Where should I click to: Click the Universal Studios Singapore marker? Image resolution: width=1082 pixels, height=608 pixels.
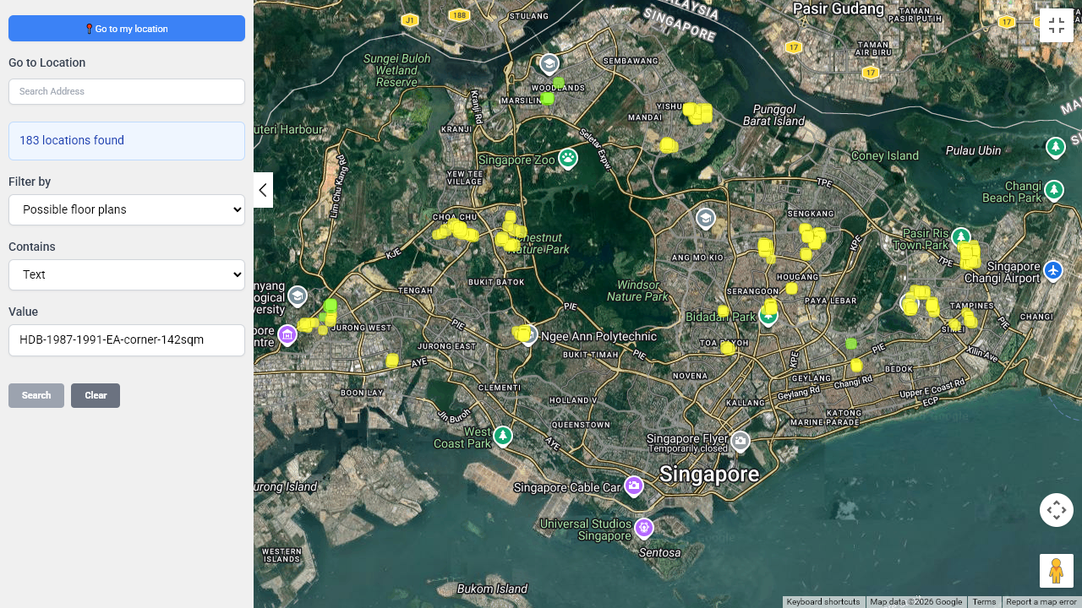tap(643, 528)
